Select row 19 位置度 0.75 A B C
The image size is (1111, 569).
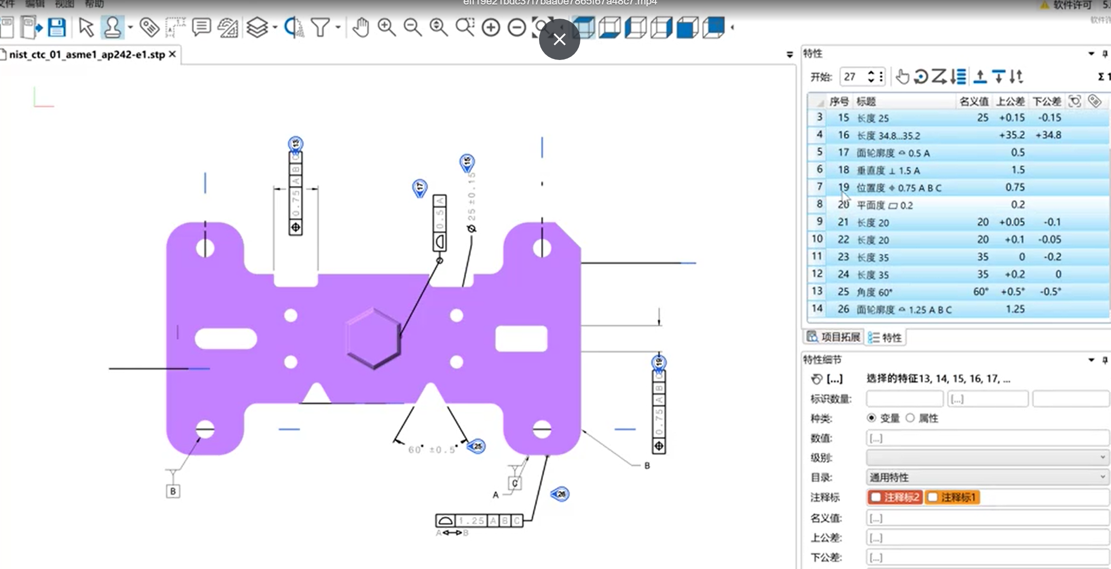[898, 188]
